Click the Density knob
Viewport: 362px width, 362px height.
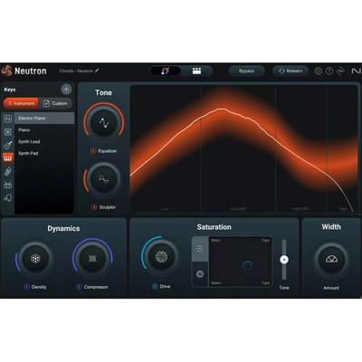pyautogui.click(x=35, y=259)
